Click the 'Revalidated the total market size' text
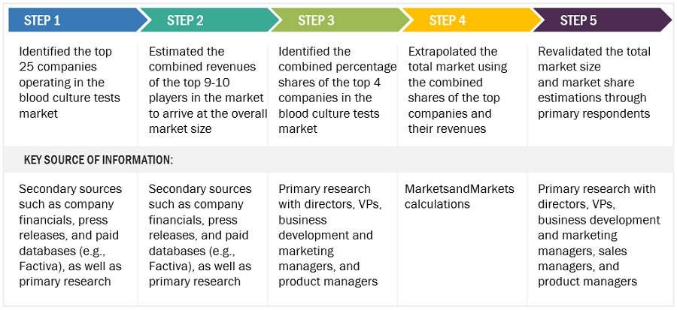Image resolution: width=677 pixels, height=310 pixels. click(593, 83)
